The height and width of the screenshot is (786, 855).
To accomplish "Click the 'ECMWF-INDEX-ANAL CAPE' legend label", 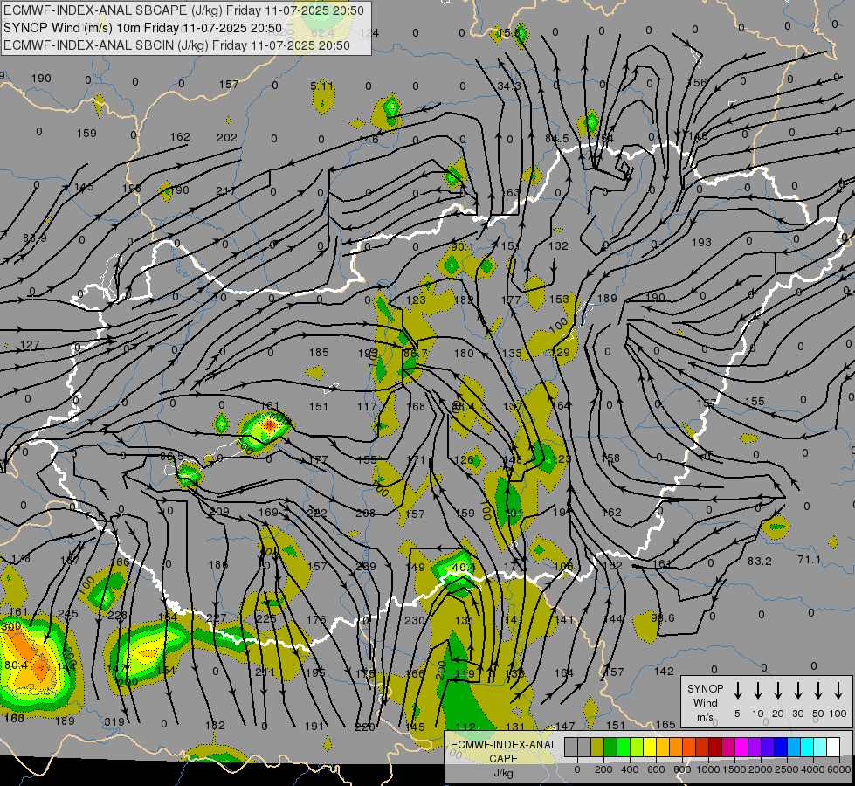I will click(x=503, y=751).
